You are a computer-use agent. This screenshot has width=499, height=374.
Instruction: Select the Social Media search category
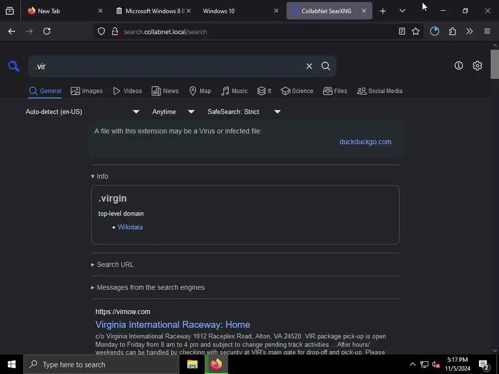click(380, 91)
